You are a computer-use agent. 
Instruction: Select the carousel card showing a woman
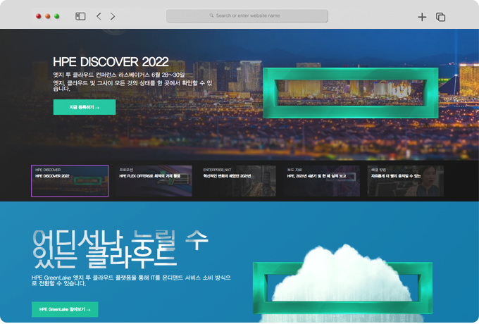click(405, 181)
